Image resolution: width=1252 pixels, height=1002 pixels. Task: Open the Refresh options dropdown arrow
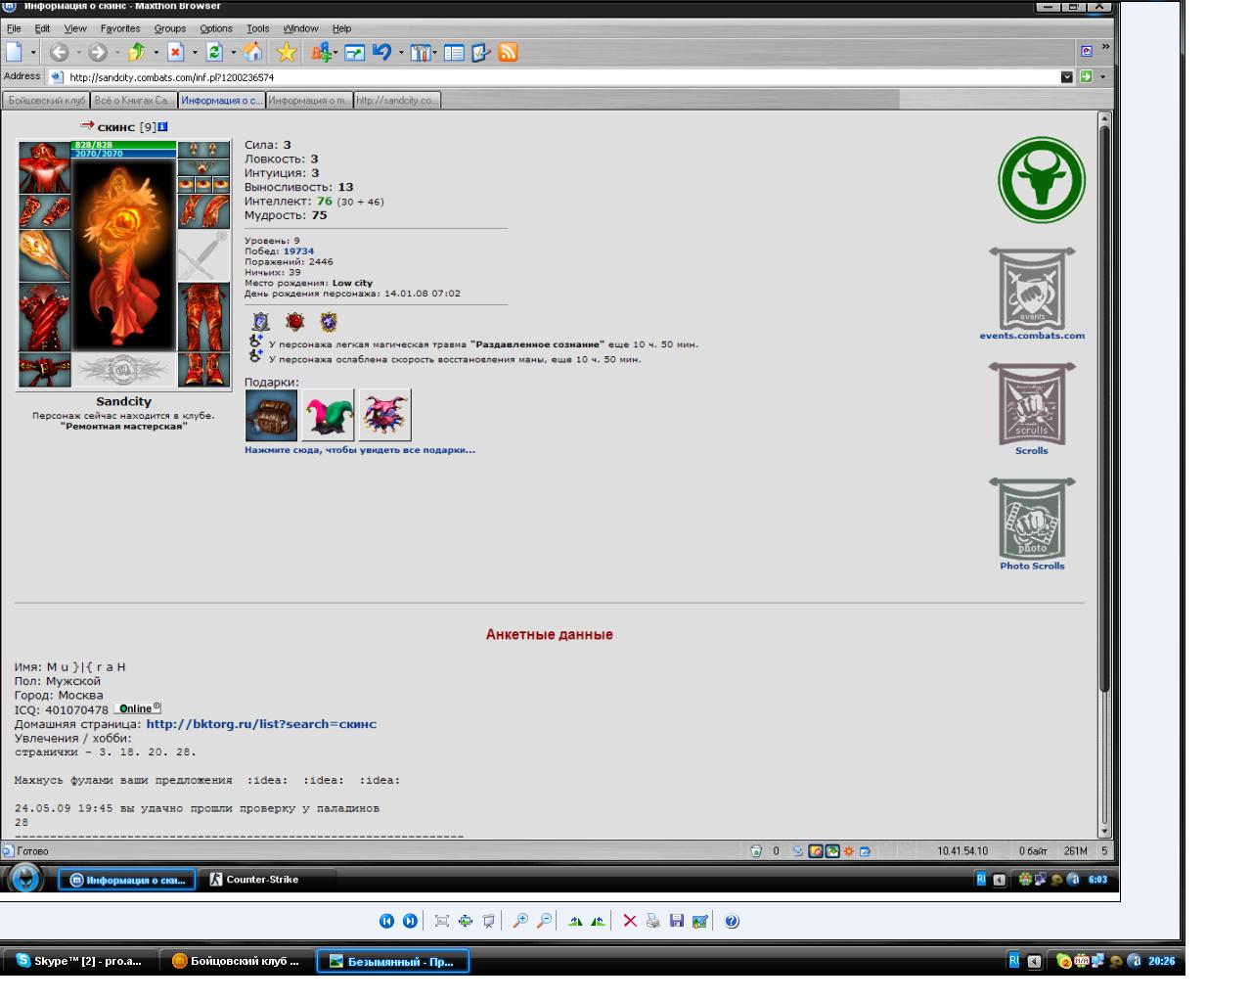click(x=233, y=53)
